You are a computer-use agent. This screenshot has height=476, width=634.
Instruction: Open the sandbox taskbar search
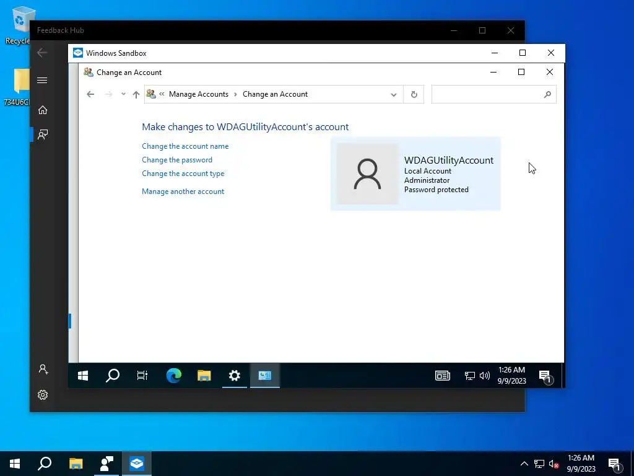(x=113, y=376)
